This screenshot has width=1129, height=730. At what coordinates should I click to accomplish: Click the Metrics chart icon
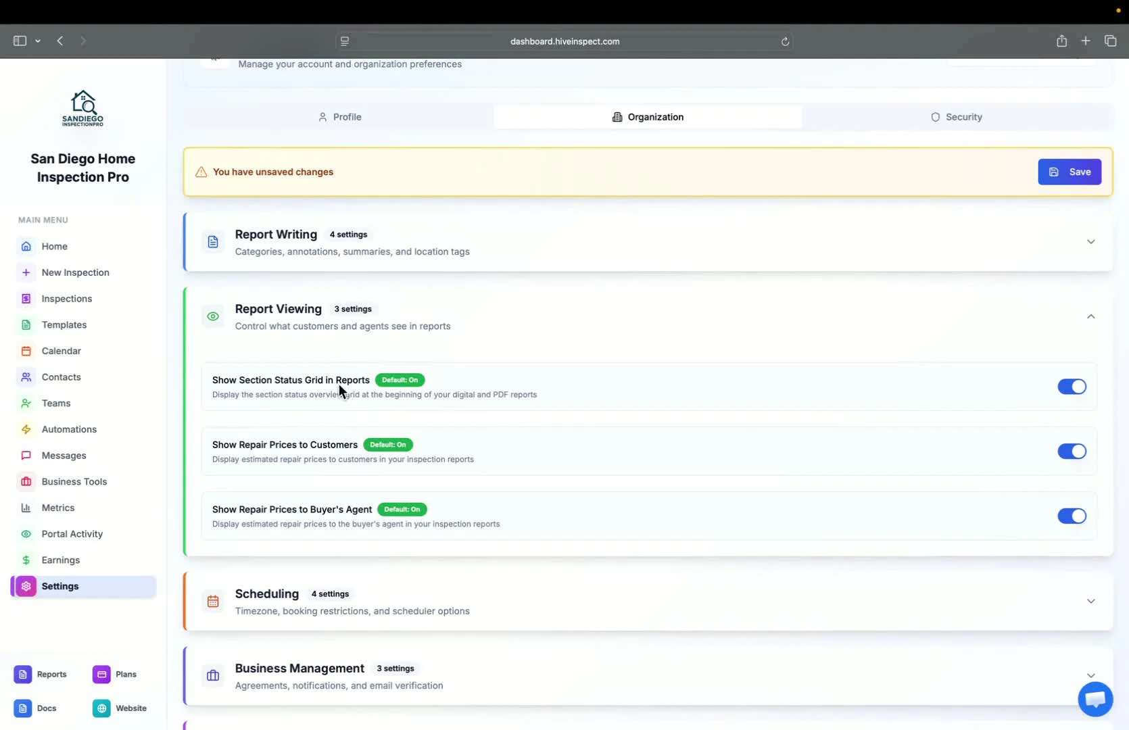[26, 508]
